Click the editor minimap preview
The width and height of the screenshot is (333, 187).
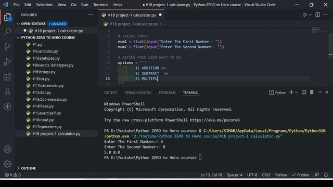[x=316, y=30]
